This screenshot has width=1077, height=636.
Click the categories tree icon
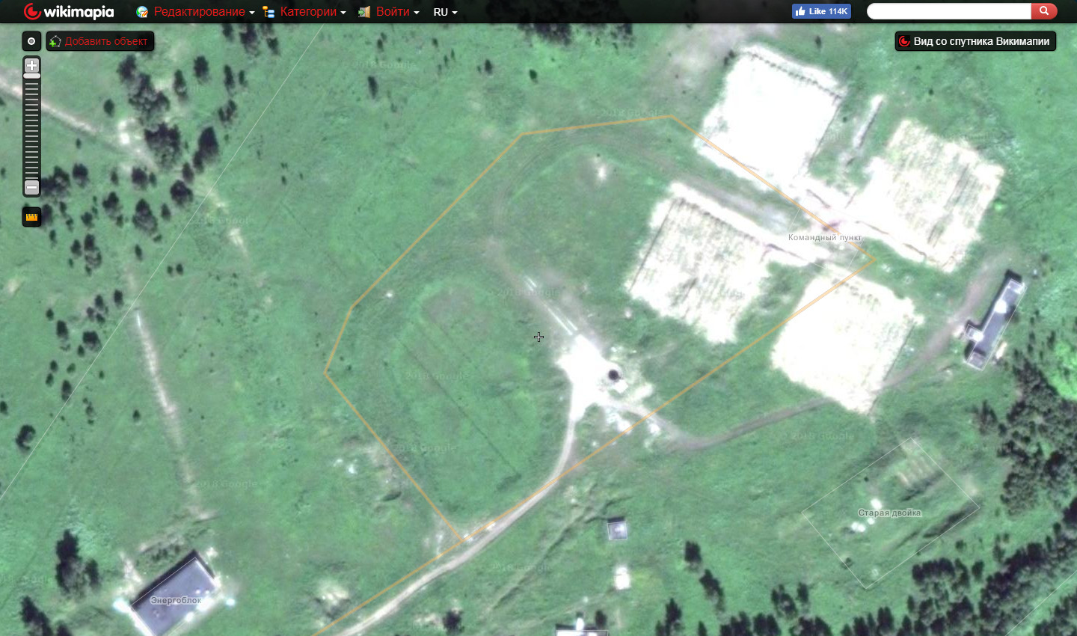[269, 12]
